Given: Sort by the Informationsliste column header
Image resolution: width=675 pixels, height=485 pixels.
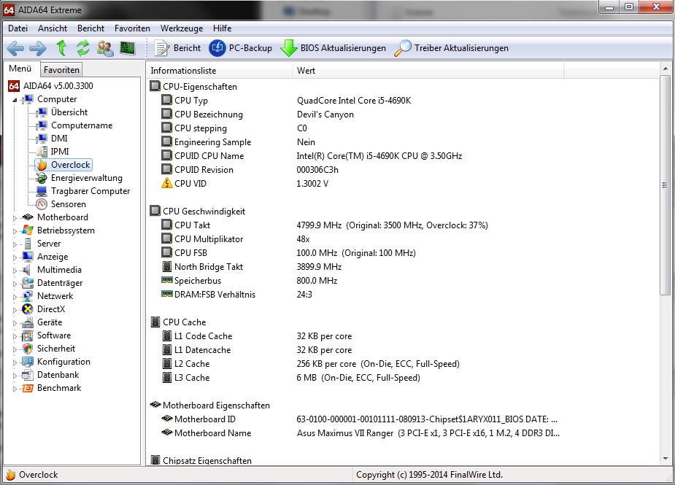Looking at the screenshot, I should [219, 71].
